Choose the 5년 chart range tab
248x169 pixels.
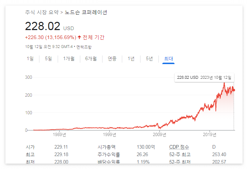pos(149,59)
